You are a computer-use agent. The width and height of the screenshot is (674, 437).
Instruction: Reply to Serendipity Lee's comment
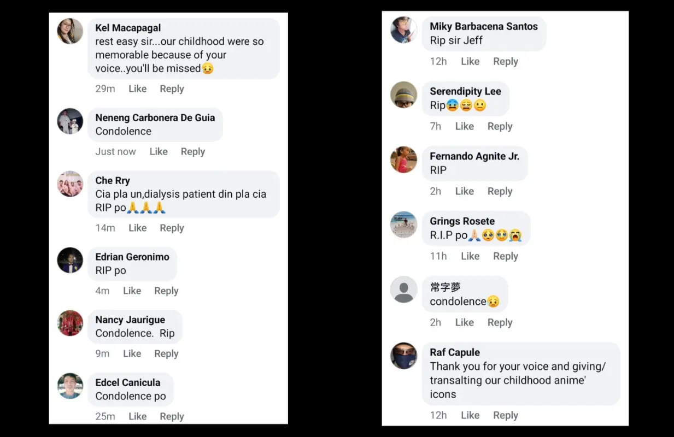tap(500, 126)
